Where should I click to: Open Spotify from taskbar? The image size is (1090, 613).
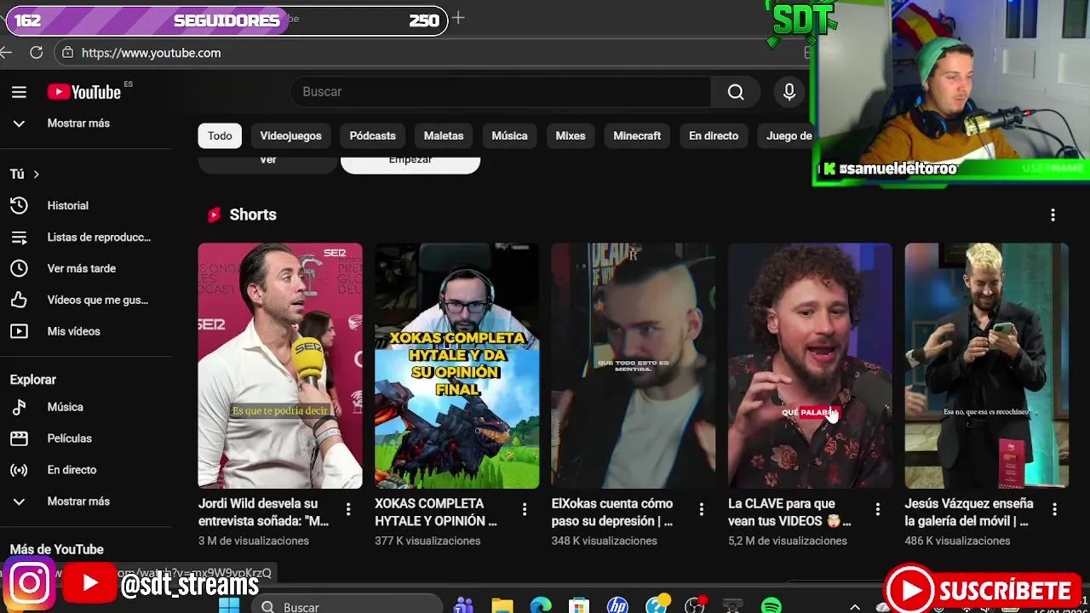[x=772, y=606]
